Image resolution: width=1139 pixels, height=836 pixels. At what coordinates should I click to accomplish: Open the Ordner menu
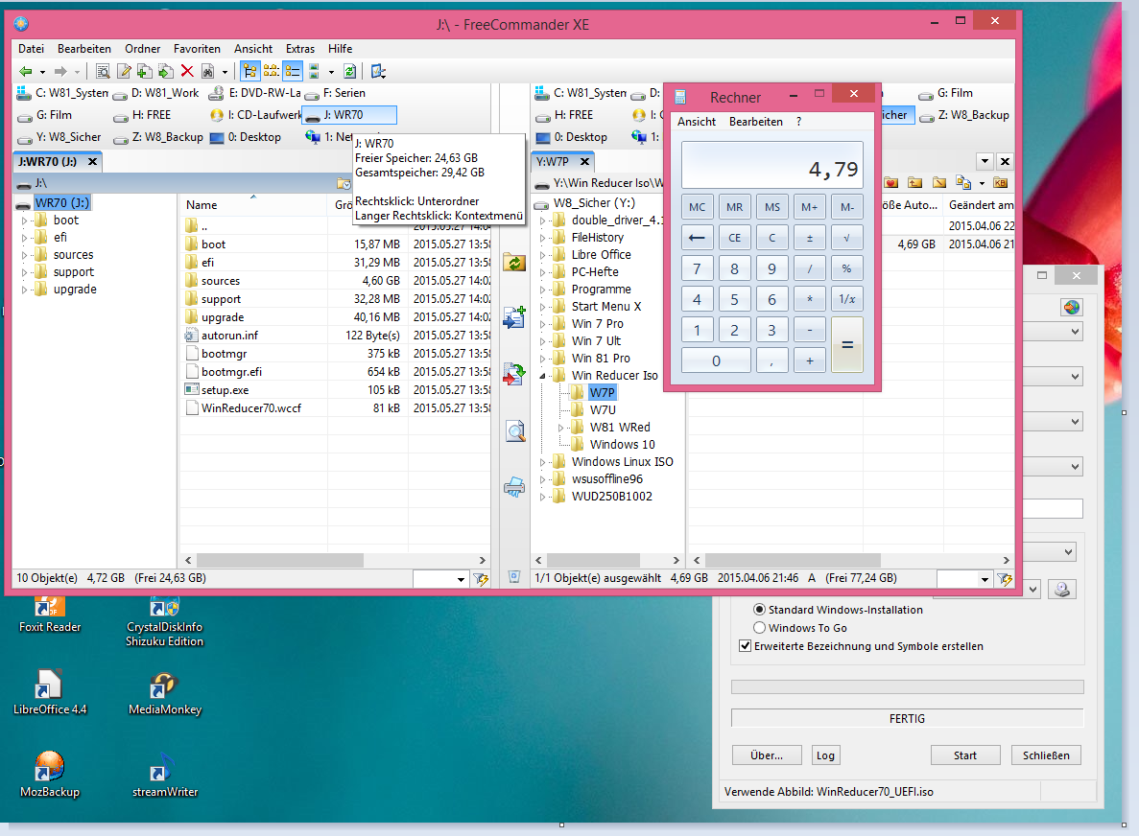(x=142, y=49)
